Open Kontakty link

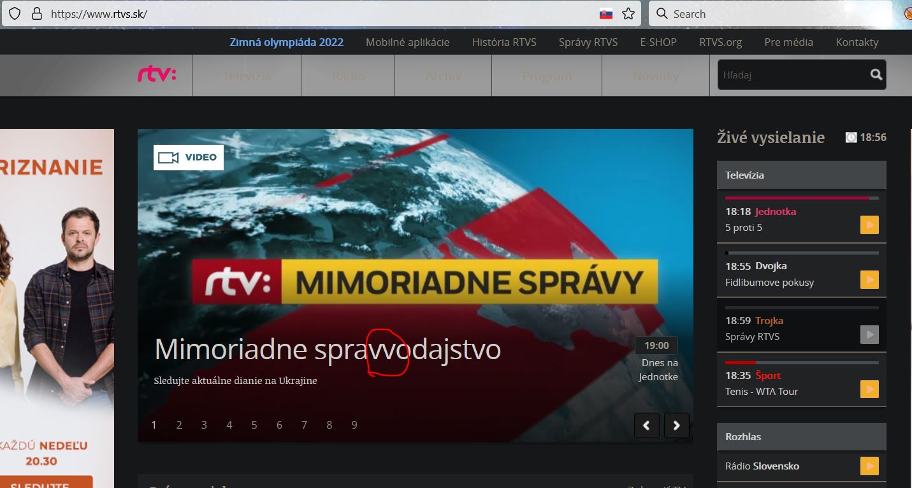(857, 42)
